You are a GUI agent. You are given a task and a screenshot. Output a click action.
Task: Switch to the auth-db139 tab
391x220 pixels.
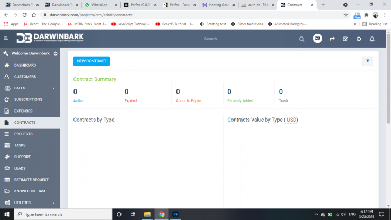tap(258, 5)
